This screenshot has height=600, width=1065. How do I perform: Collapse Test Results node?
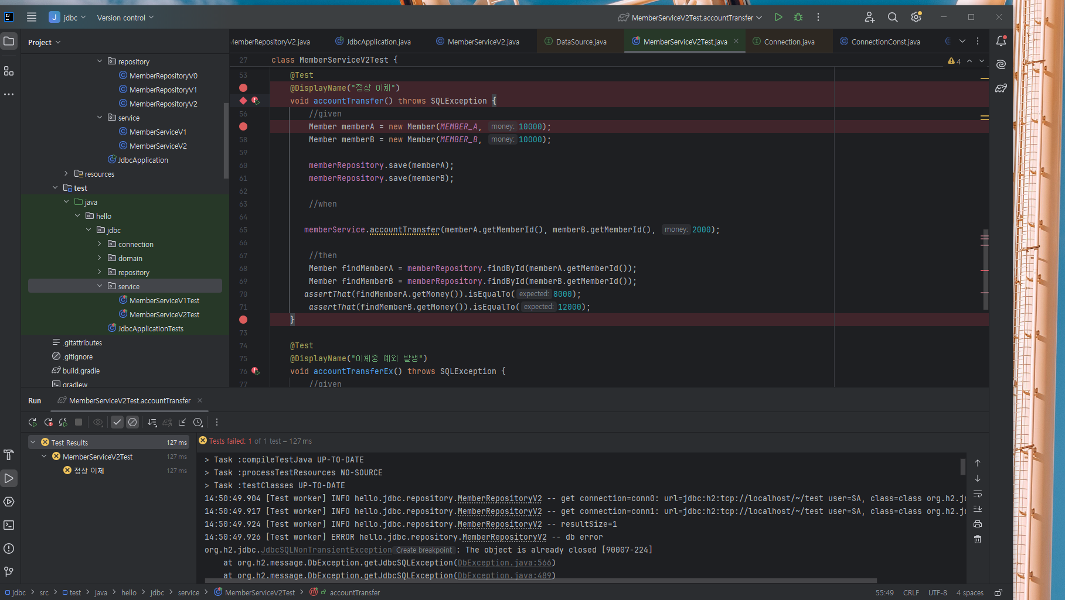tap(33, 443)
